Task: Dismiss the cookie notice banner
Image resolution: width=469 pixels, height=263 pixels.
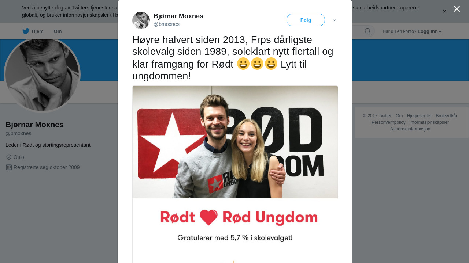Action: pyautogui.click(x=444, y=11)
